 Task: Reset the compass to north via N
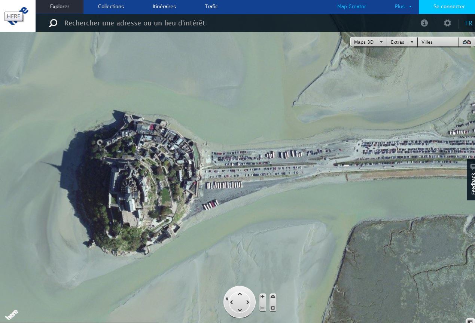point(226,299)
